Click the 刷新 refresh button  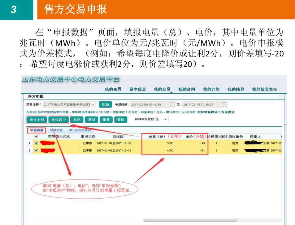pos(105,105)
